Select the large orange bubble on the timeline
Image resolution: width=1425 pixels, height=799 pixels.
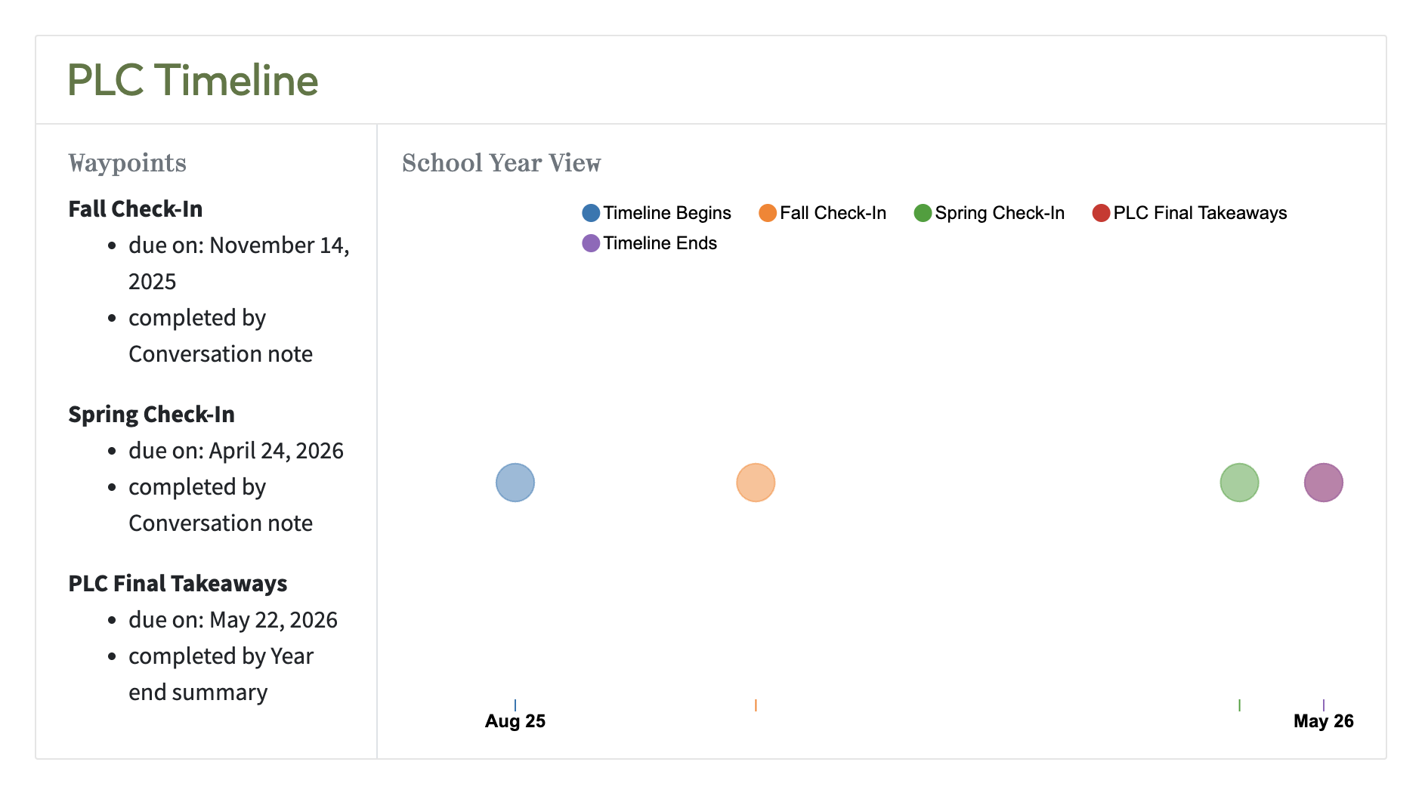[756, 483]
